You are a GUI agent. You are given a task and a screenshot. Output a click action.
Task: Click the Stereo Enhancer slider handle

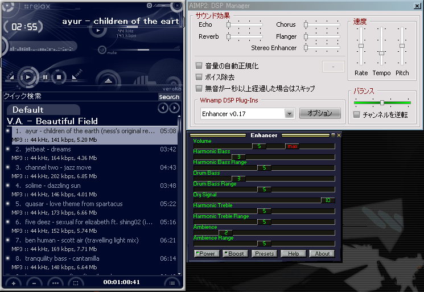coord(306,48)
